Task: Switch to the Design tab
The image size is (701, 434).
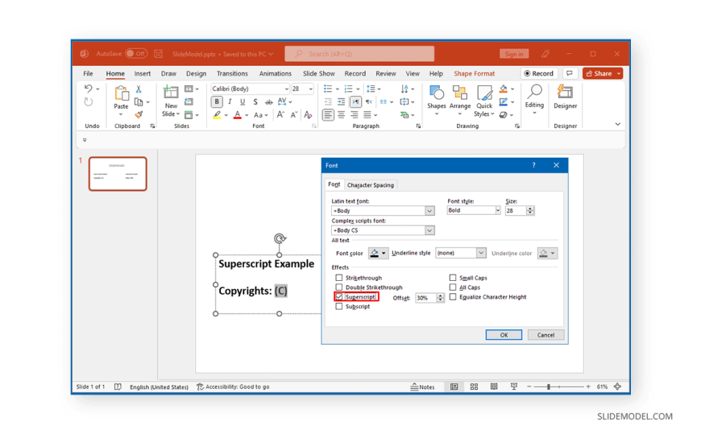Action: [x=196, y=73]
